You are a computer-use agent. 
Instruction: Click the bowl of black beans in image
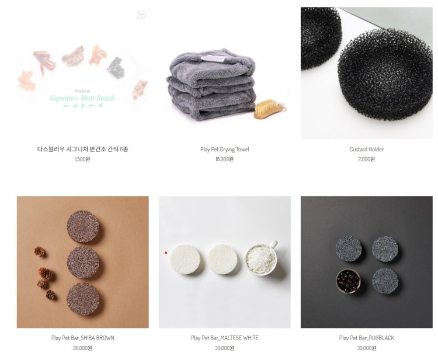point(348,281)
